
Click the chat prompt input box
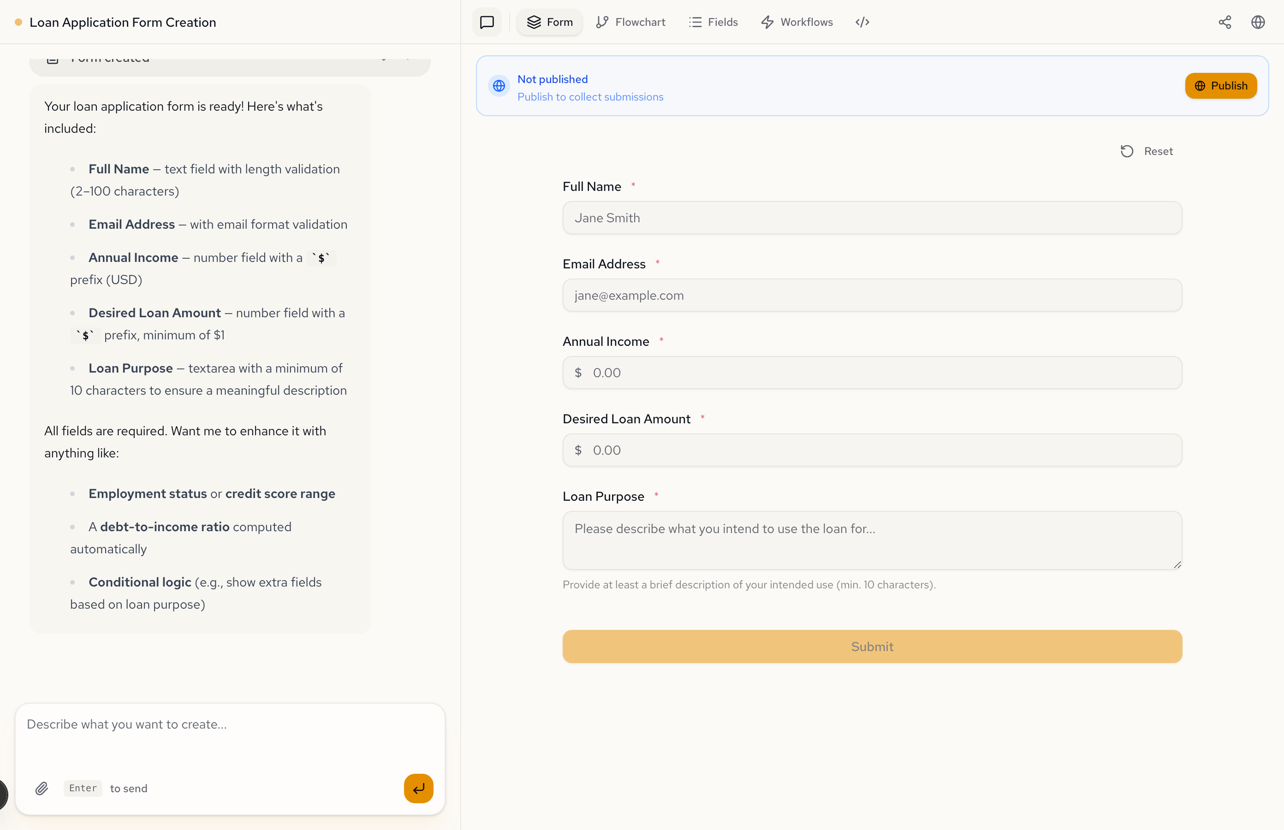tap(230, 738)
